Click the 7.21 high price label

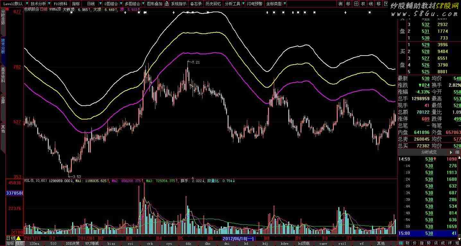click(x=196, y=62)
